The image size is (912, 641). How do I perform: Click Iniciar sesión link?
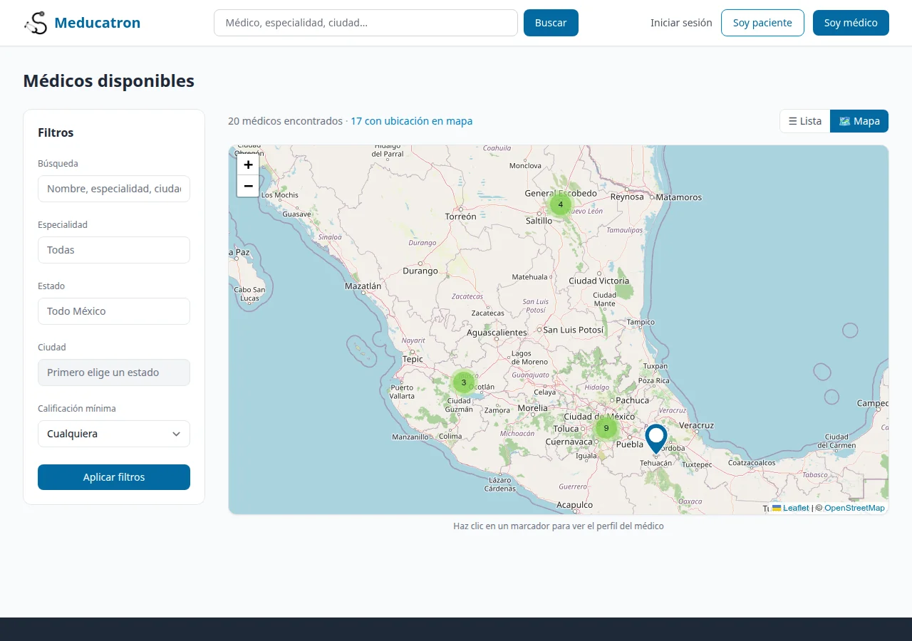pos(681,23)
